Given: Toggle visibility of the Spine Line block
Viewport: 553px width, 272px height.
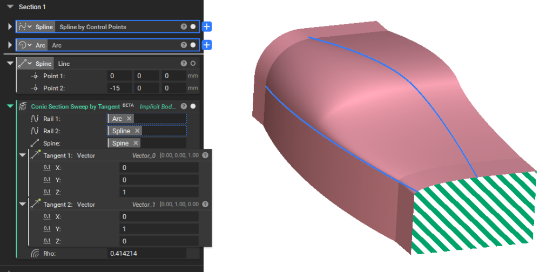Looking at the screenshot, I should [x=193, y=64].
